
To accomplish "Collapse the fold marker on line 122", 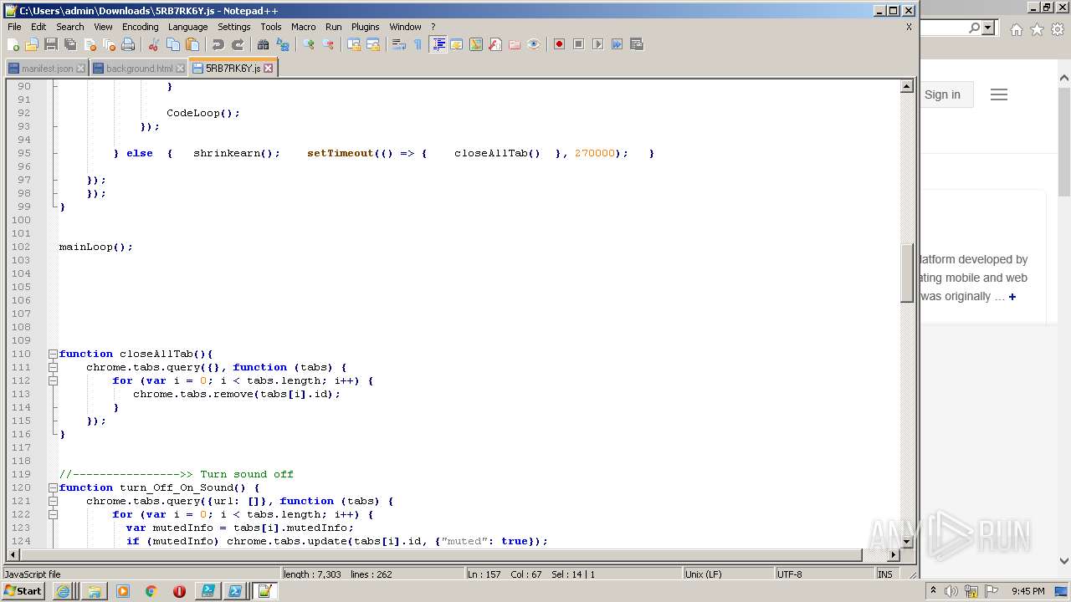I will [x=53, y=514].
